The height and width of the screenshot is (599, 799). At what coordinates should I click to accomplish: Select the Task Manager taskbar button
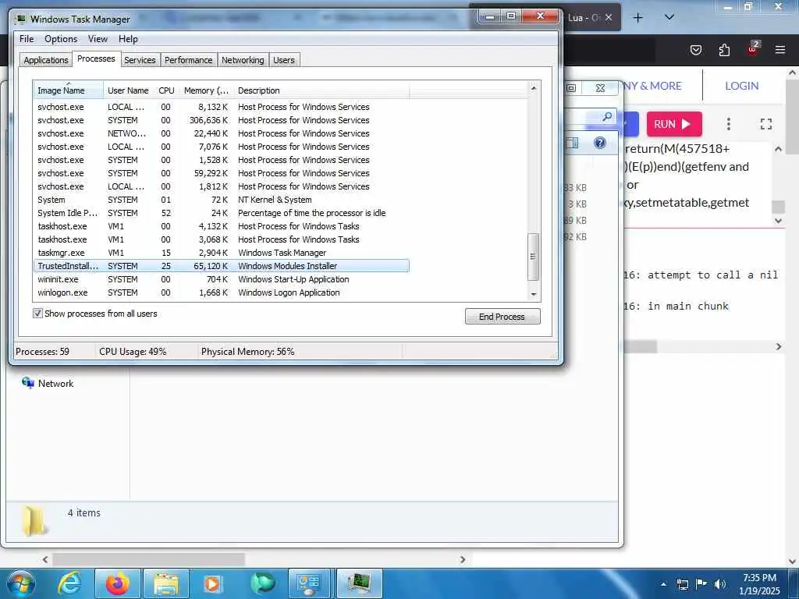tap(359, 583)
